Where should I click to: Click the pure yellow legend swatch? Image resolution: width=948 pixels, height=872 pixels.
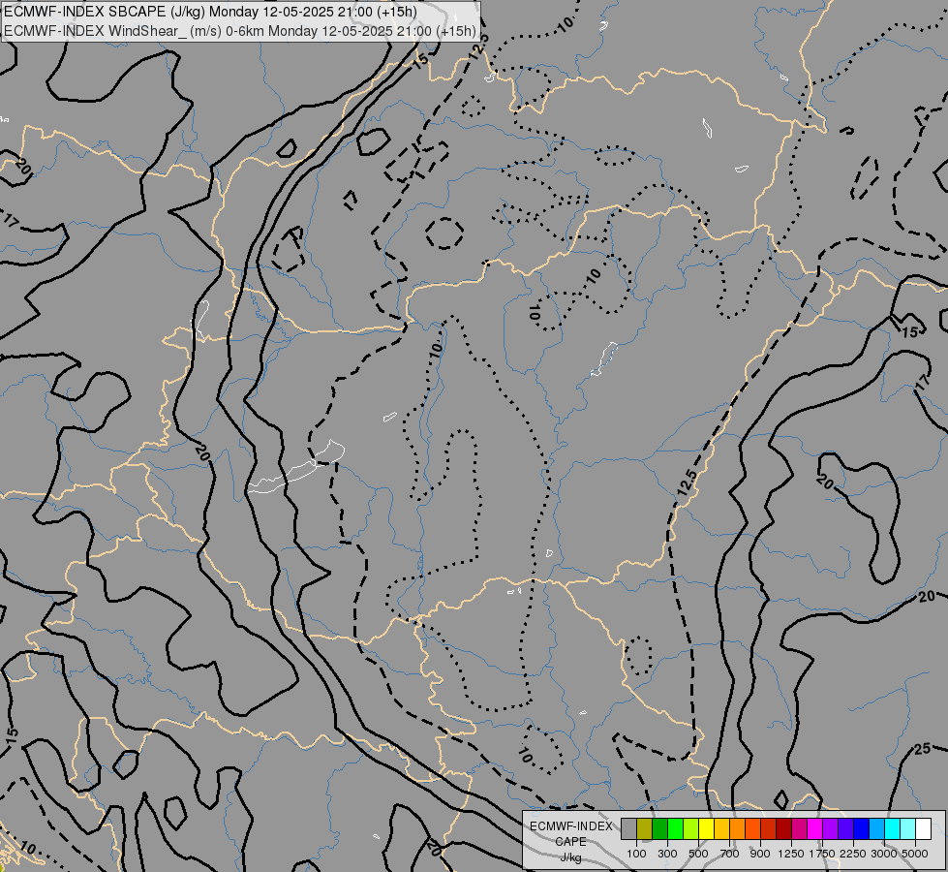(707, 829)
